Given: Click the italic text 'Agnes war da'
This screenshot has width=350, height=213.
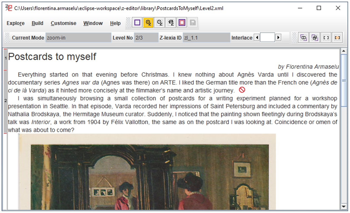Looking at the screenshot, I should (x=80, y=83).
